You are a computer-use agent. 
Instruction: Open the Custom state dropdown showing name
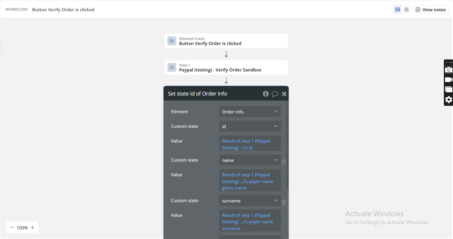coord(249,160)
